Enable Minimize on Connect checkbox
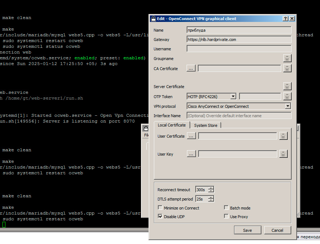Image resolution: width=320 pixels, height=244 pixels. 160,208
